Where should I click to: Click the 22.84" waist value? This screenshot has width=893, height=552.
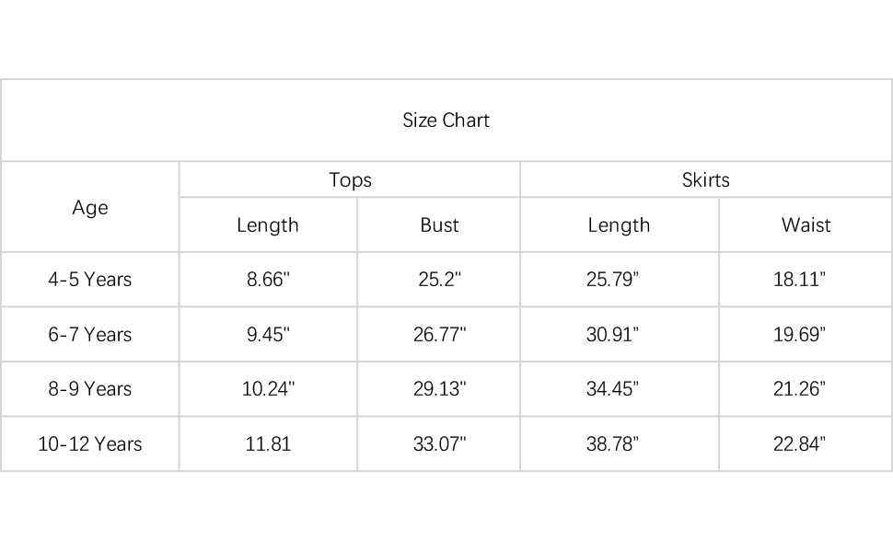point(799,444)
